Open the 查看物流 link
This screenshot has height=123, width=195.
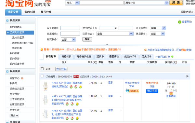pos(171,96)
